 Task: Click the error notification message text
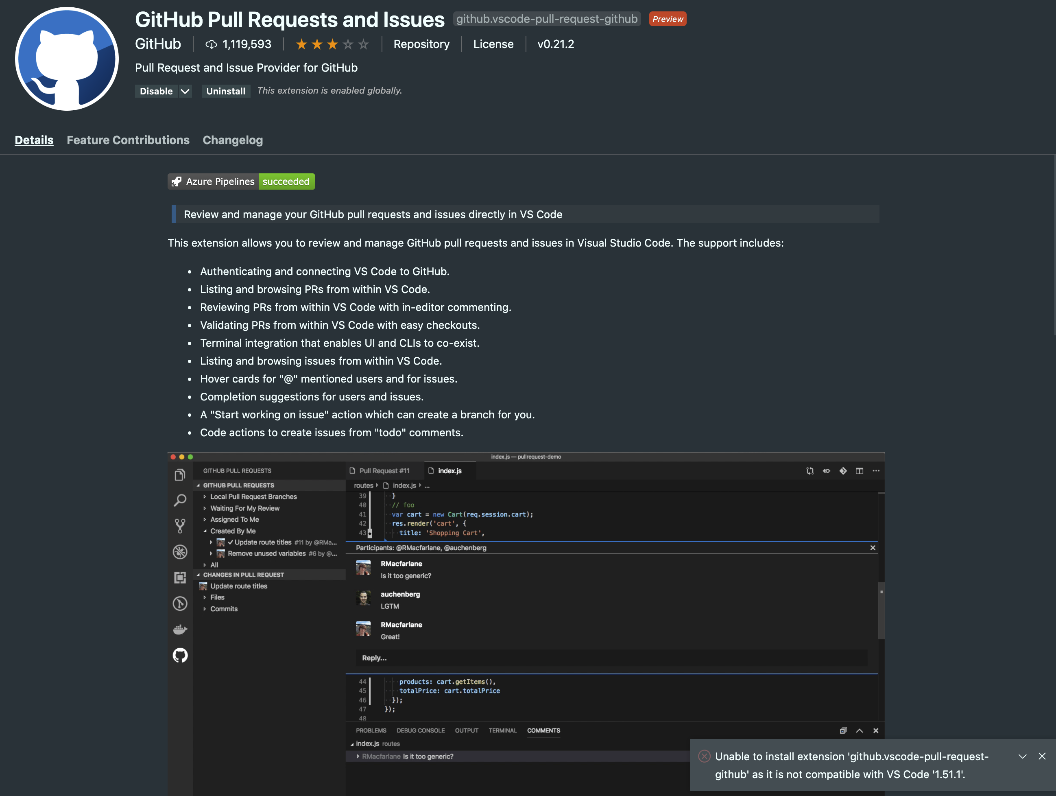point(852,765)
